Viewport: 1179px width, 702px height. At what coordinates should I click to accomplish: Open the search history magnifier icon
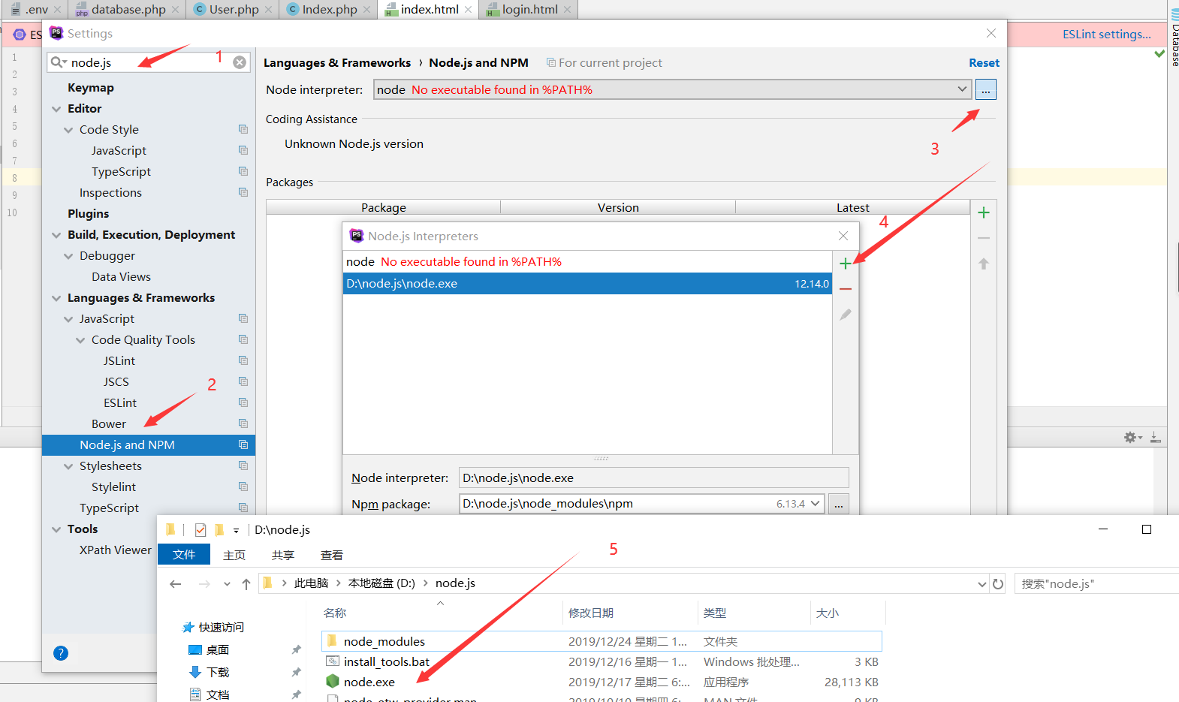coord(59,62)
